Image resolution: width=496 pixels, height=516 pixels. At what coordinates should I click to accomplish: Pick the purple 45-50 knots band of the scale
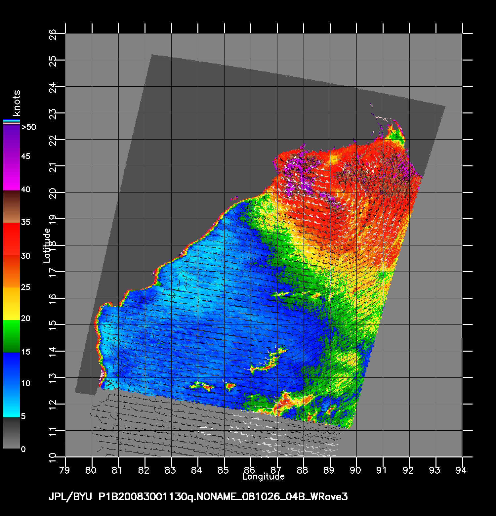click(x=12, y=142)
